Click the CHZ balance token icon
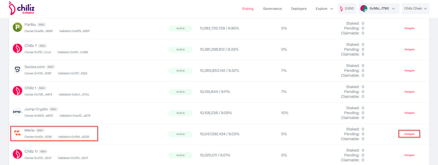This screenshot has width=438, height=165. [342, 8]
